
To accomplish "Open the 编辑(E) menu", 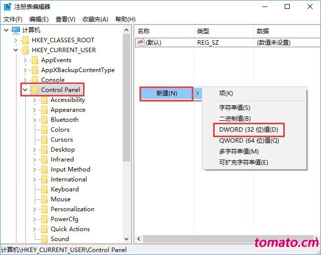I will pos(39,19).
